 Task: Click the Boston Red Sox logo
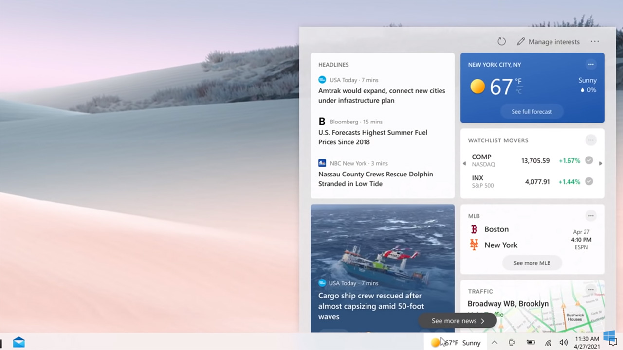[x=474, y=229]
